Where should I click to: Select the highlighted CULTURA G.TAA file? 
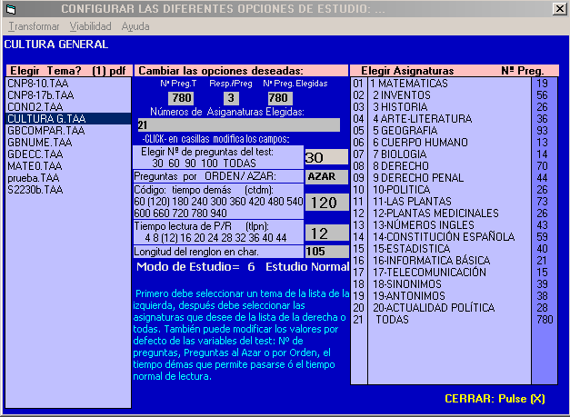[68, 119]
